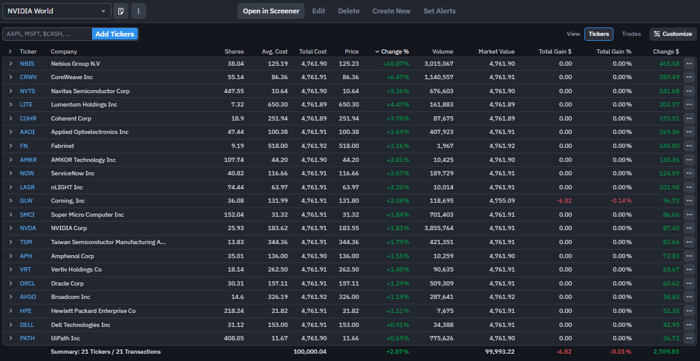700x361 pixels.
Task: Open the AVGO ticker link
Action: [28, 297]
